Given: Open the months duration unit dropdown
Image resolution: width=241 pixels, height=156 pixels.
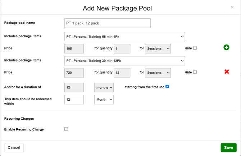Looking at the screenshot, I should [104, 87].
